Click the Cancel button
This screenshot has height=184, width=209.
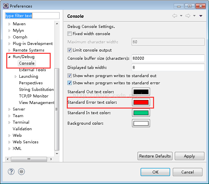(188, 172)
